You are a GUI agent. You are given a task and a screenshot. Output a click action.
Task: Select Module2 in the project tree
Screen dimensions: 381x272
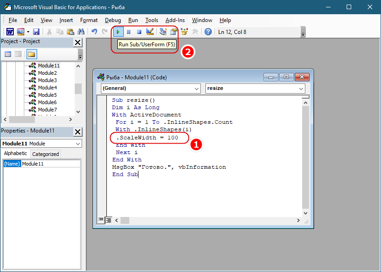pyautogui.click(x=47, y=73)
